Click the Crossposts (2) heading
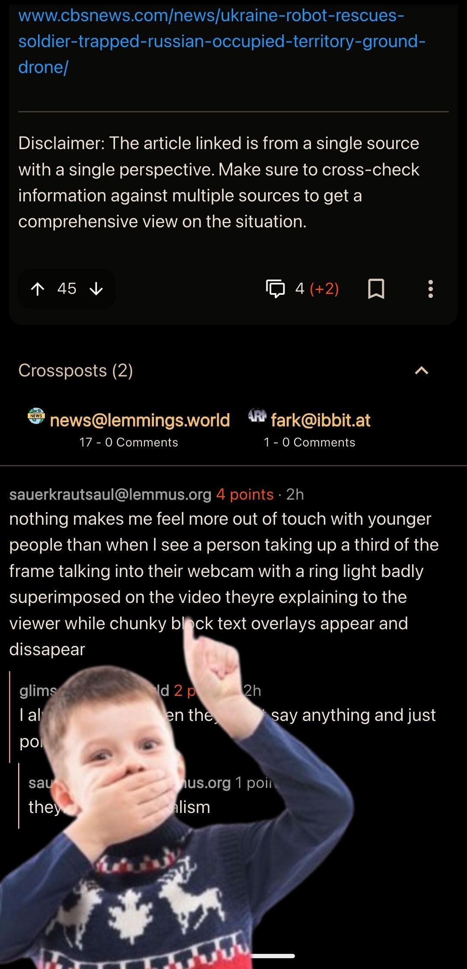 click(76, 370)
